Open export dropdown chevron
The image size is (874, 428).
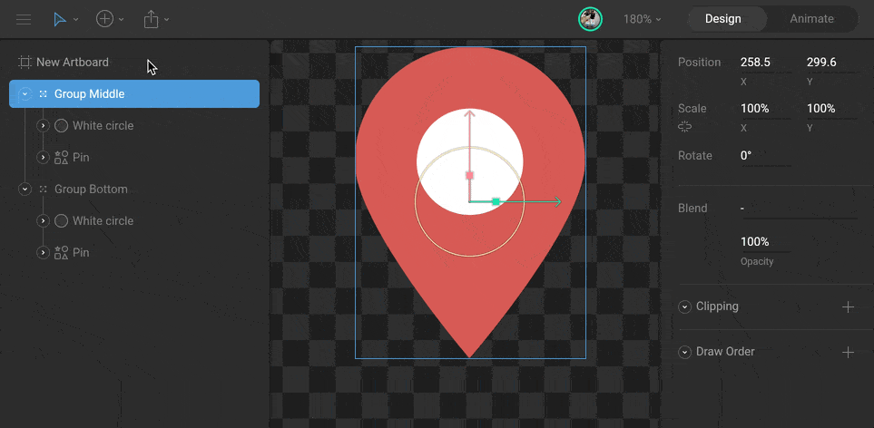(166, 19)
